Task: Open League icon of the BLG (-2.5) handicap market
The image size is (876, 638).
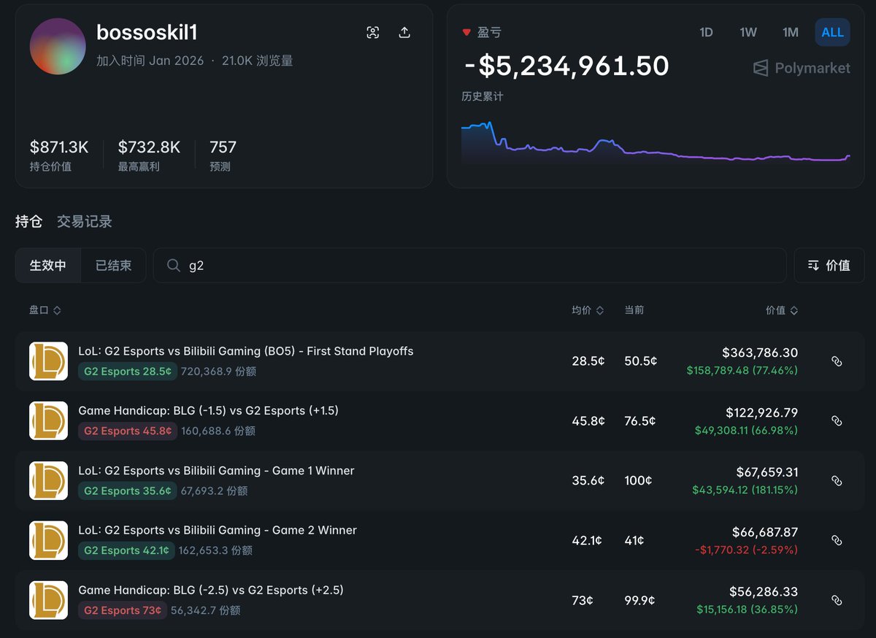Action: pyautogui.click(x=49, y=601)
